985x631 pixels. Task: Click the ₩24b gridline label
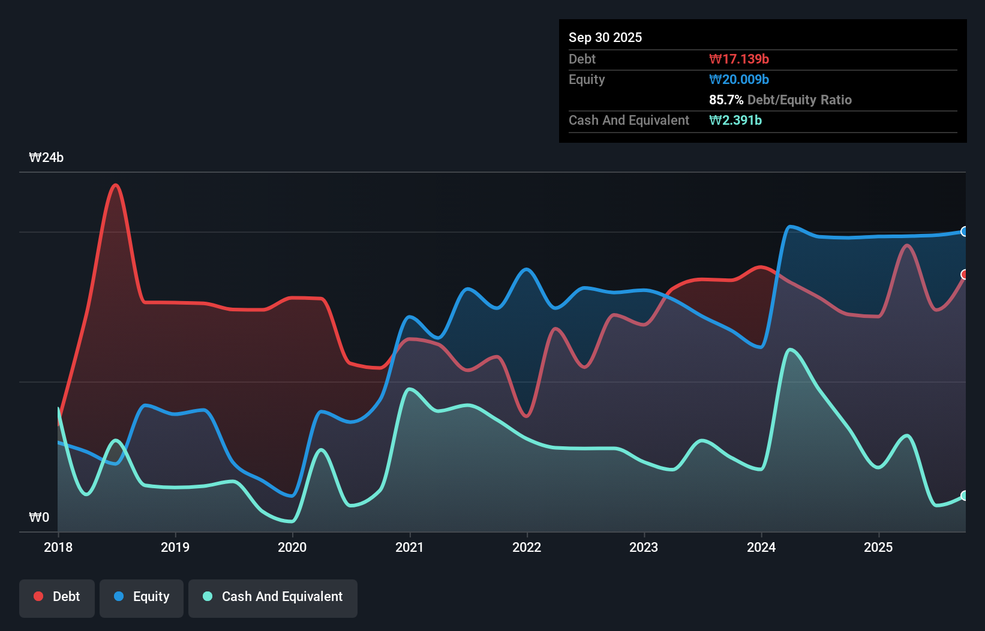point(46,158)
